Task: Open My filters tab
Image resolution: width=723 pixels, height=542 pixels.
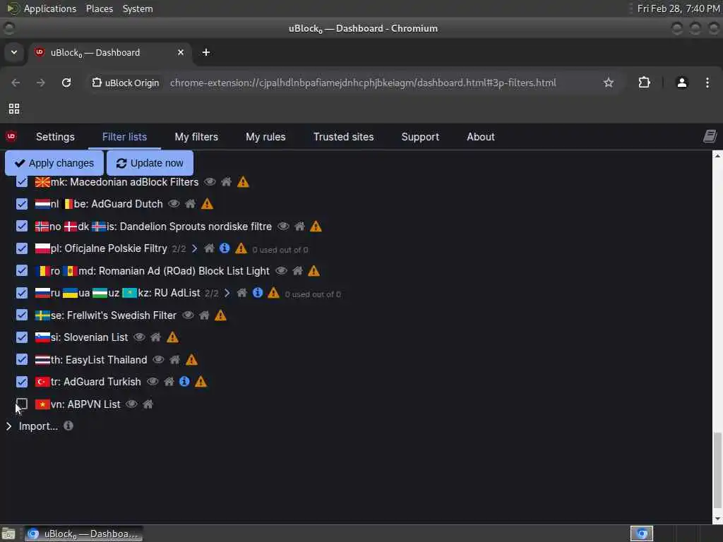Action: [196, 137]
